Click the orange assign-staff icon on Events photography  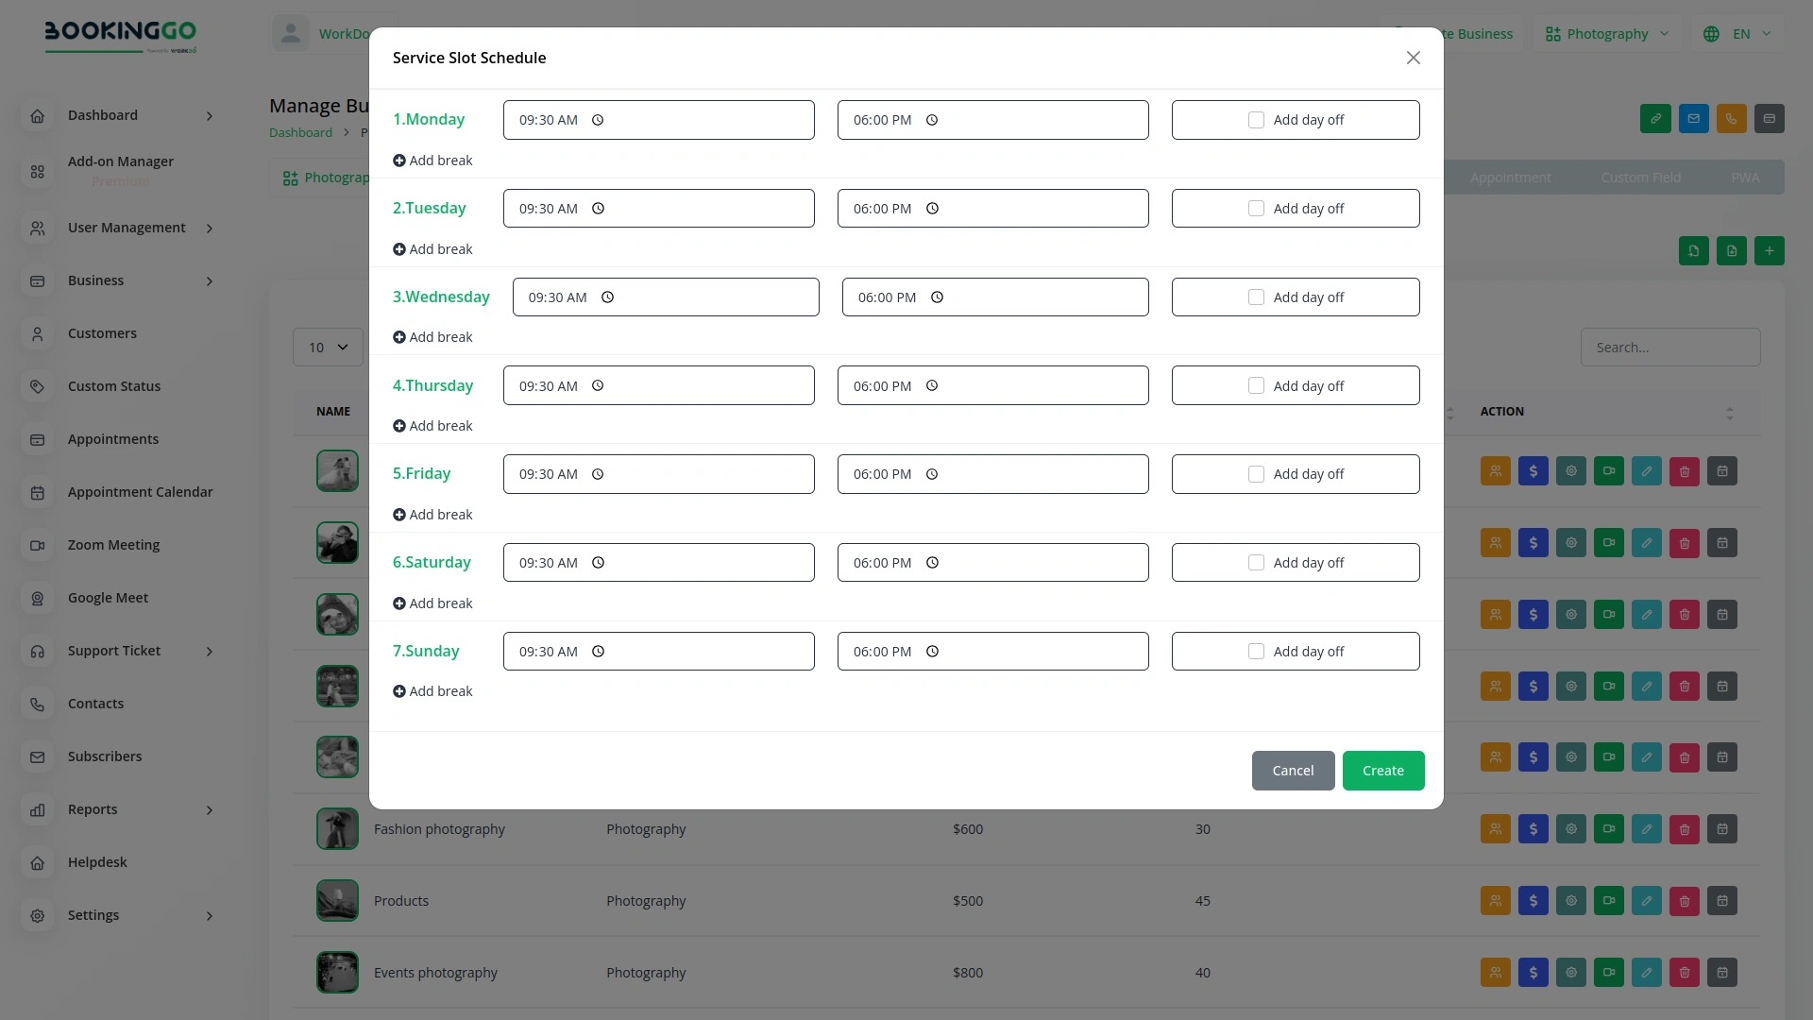coord(1496,972)
